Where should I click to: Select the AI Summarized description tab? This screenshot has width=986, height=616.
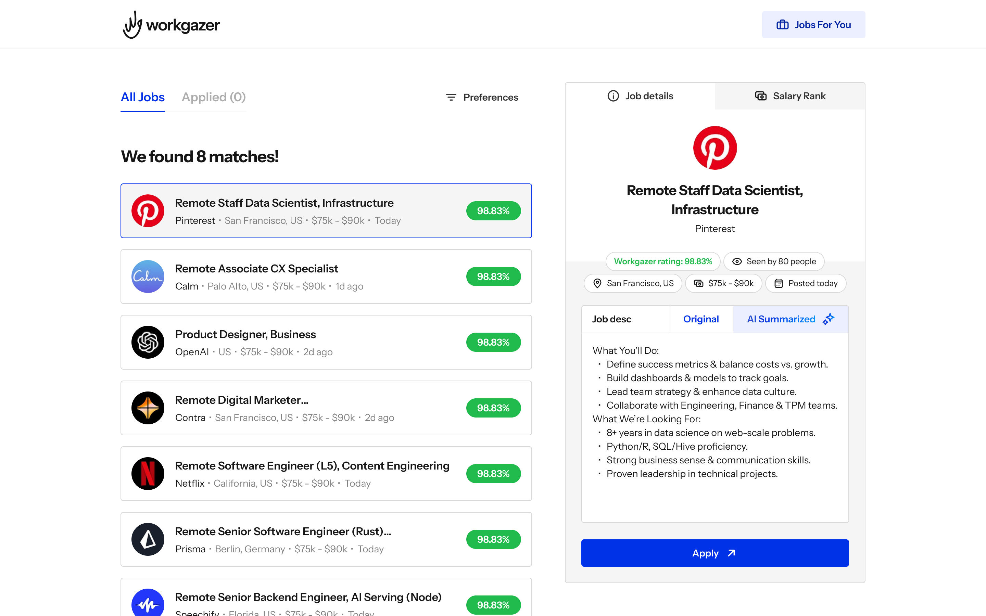[791, 319]
